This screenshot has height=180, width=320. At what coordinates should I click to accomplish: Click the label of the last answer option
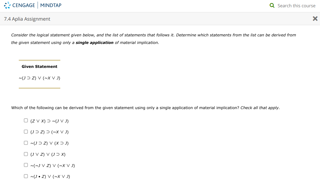pos(50,176)
